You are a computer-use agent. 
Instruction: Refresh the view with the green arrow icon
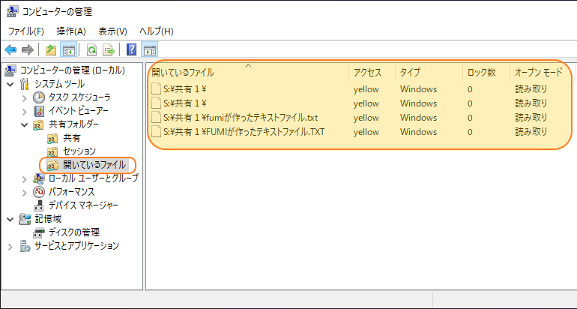(91, 49)
